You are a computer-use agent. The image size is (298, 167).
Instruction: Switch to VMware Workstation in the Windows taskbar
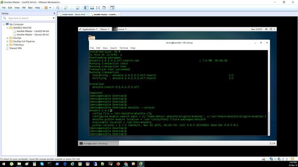click(x=141, y=164)
